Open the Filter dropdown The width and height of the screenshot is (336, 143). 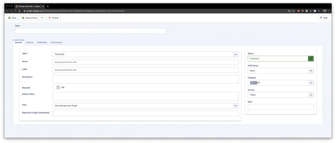point(145,106)
